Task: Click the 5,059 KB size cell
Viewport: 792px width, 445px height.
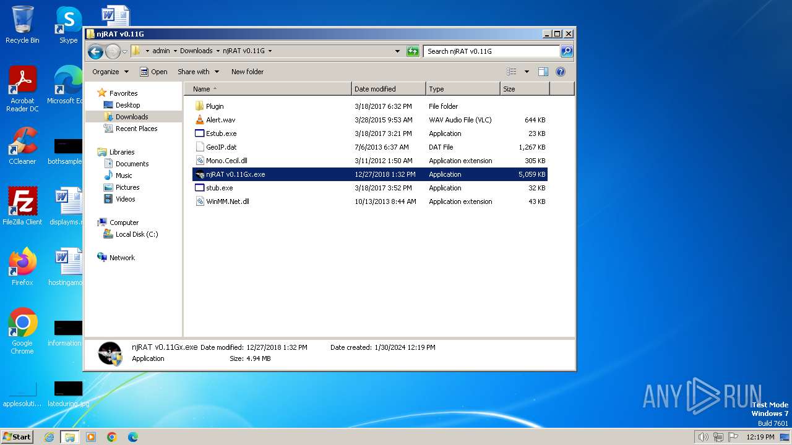Action: (x=532, y=174)
